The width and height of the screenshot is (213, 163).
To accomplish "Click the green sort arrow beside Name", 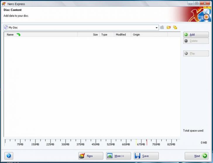I will pos(18,35).
